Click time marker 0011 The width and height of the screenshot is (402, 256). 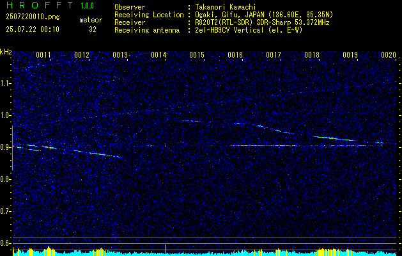tap(43, 55)
